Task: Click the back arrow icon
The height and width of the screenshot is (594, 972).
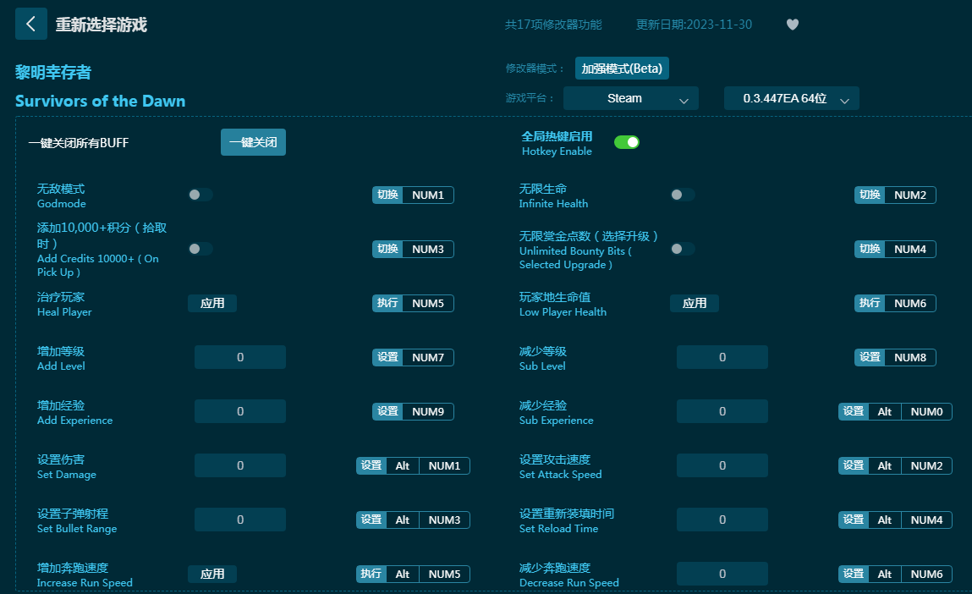Action: tap(31, 25)
